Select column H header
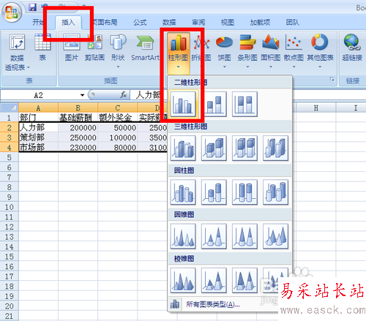The height and width of the screenshot is (321, 366). point(316,107)
